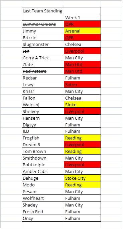
Task: Click the struck-through Bobtkelpie cell
Action: click(43, 165)
